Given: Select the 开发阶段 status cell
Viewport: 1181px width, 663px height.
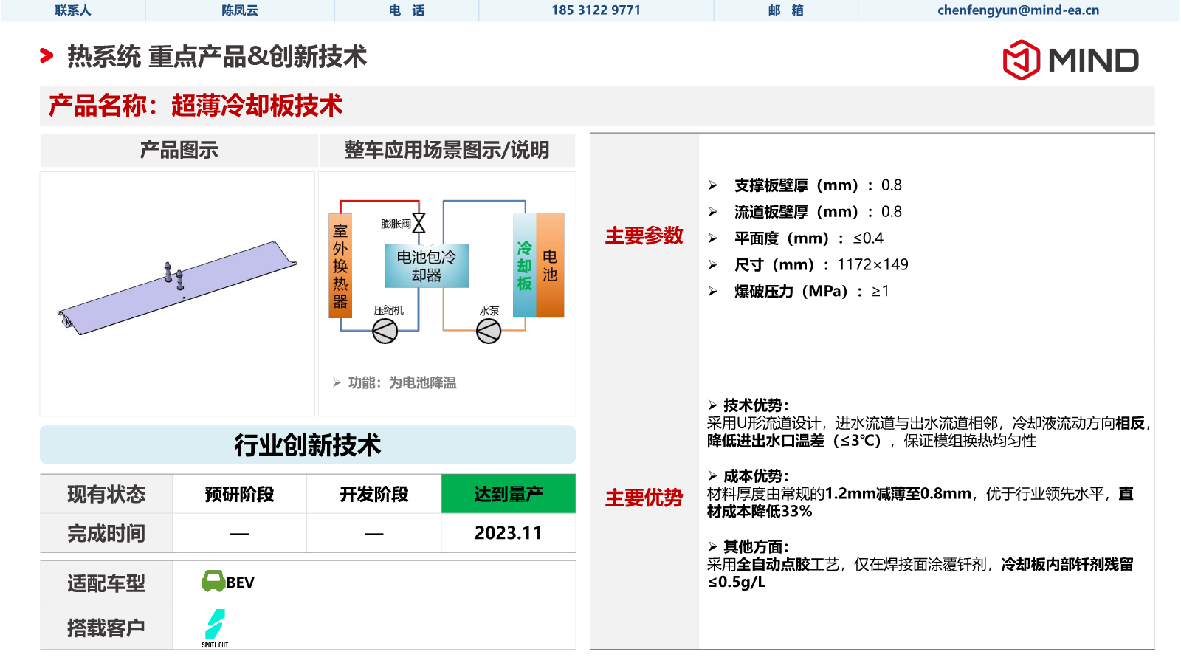Looking at the screenshot, I should click(373, 494).
